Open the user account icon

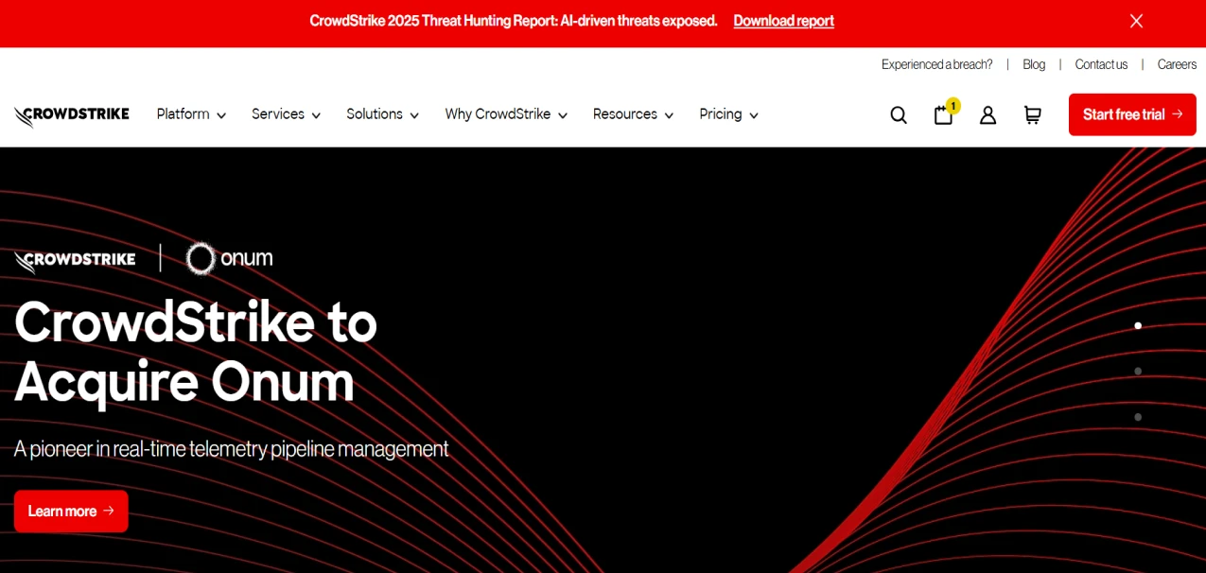tap(988, 115)
